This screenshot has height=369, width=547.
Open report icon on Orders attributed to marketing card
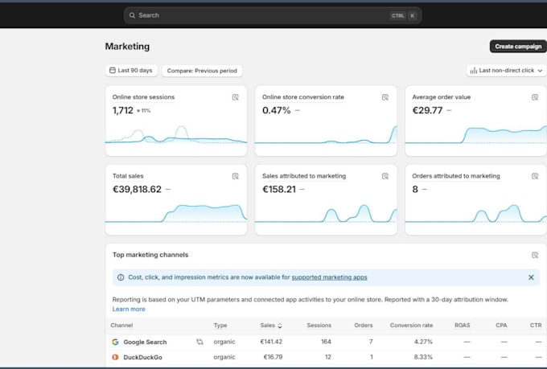click(535, 176)
